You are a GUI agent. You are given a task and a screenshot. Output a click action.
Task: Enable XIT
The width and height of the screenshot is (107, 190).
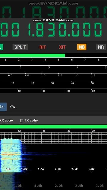[x=62, y=47]
